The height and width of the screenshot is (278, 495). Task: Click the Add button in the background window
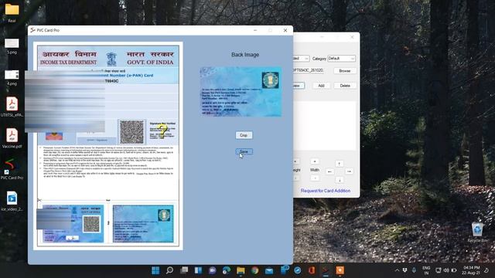[x=321, y=86]
